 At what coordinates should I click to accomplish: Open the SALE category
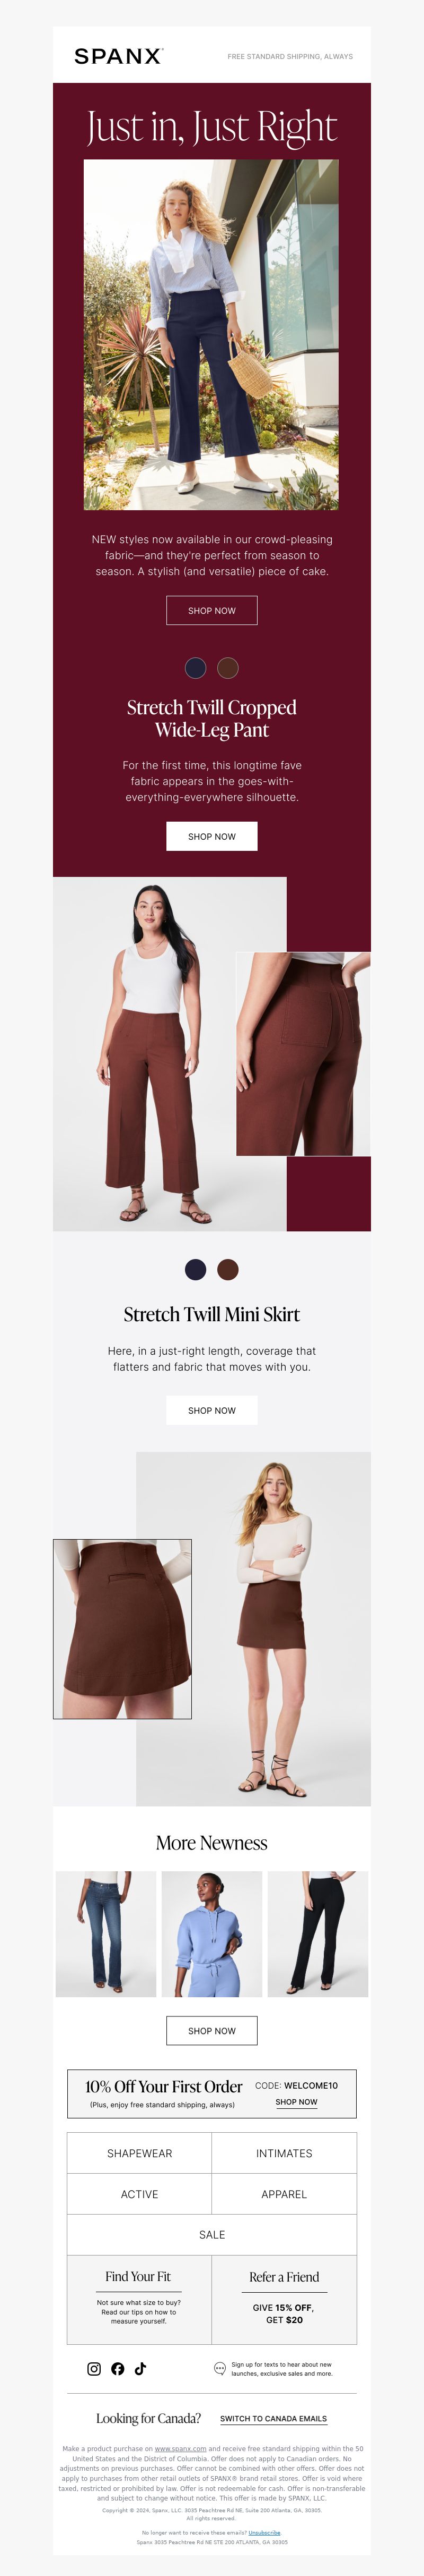pos(211,2234)
